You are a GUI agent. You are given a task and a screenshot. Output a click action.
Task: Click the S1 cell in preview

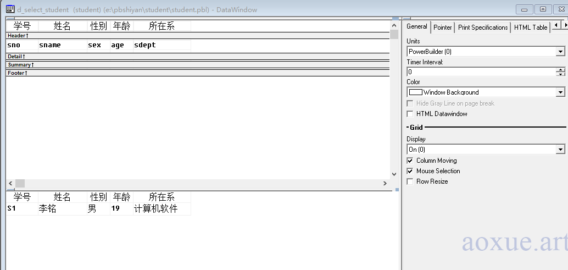(22, 209)
